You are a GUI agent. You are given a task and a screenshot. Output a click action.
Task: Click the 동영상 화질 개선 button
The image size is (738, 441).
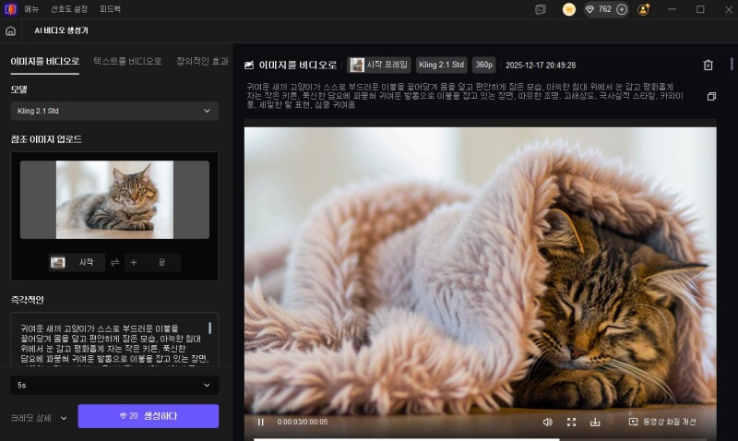click(x=662, y=422)
